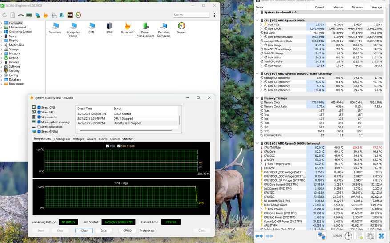Click the stability log horizontal scrollbar
The image size is (390, 243).
[x=126, y=130]
